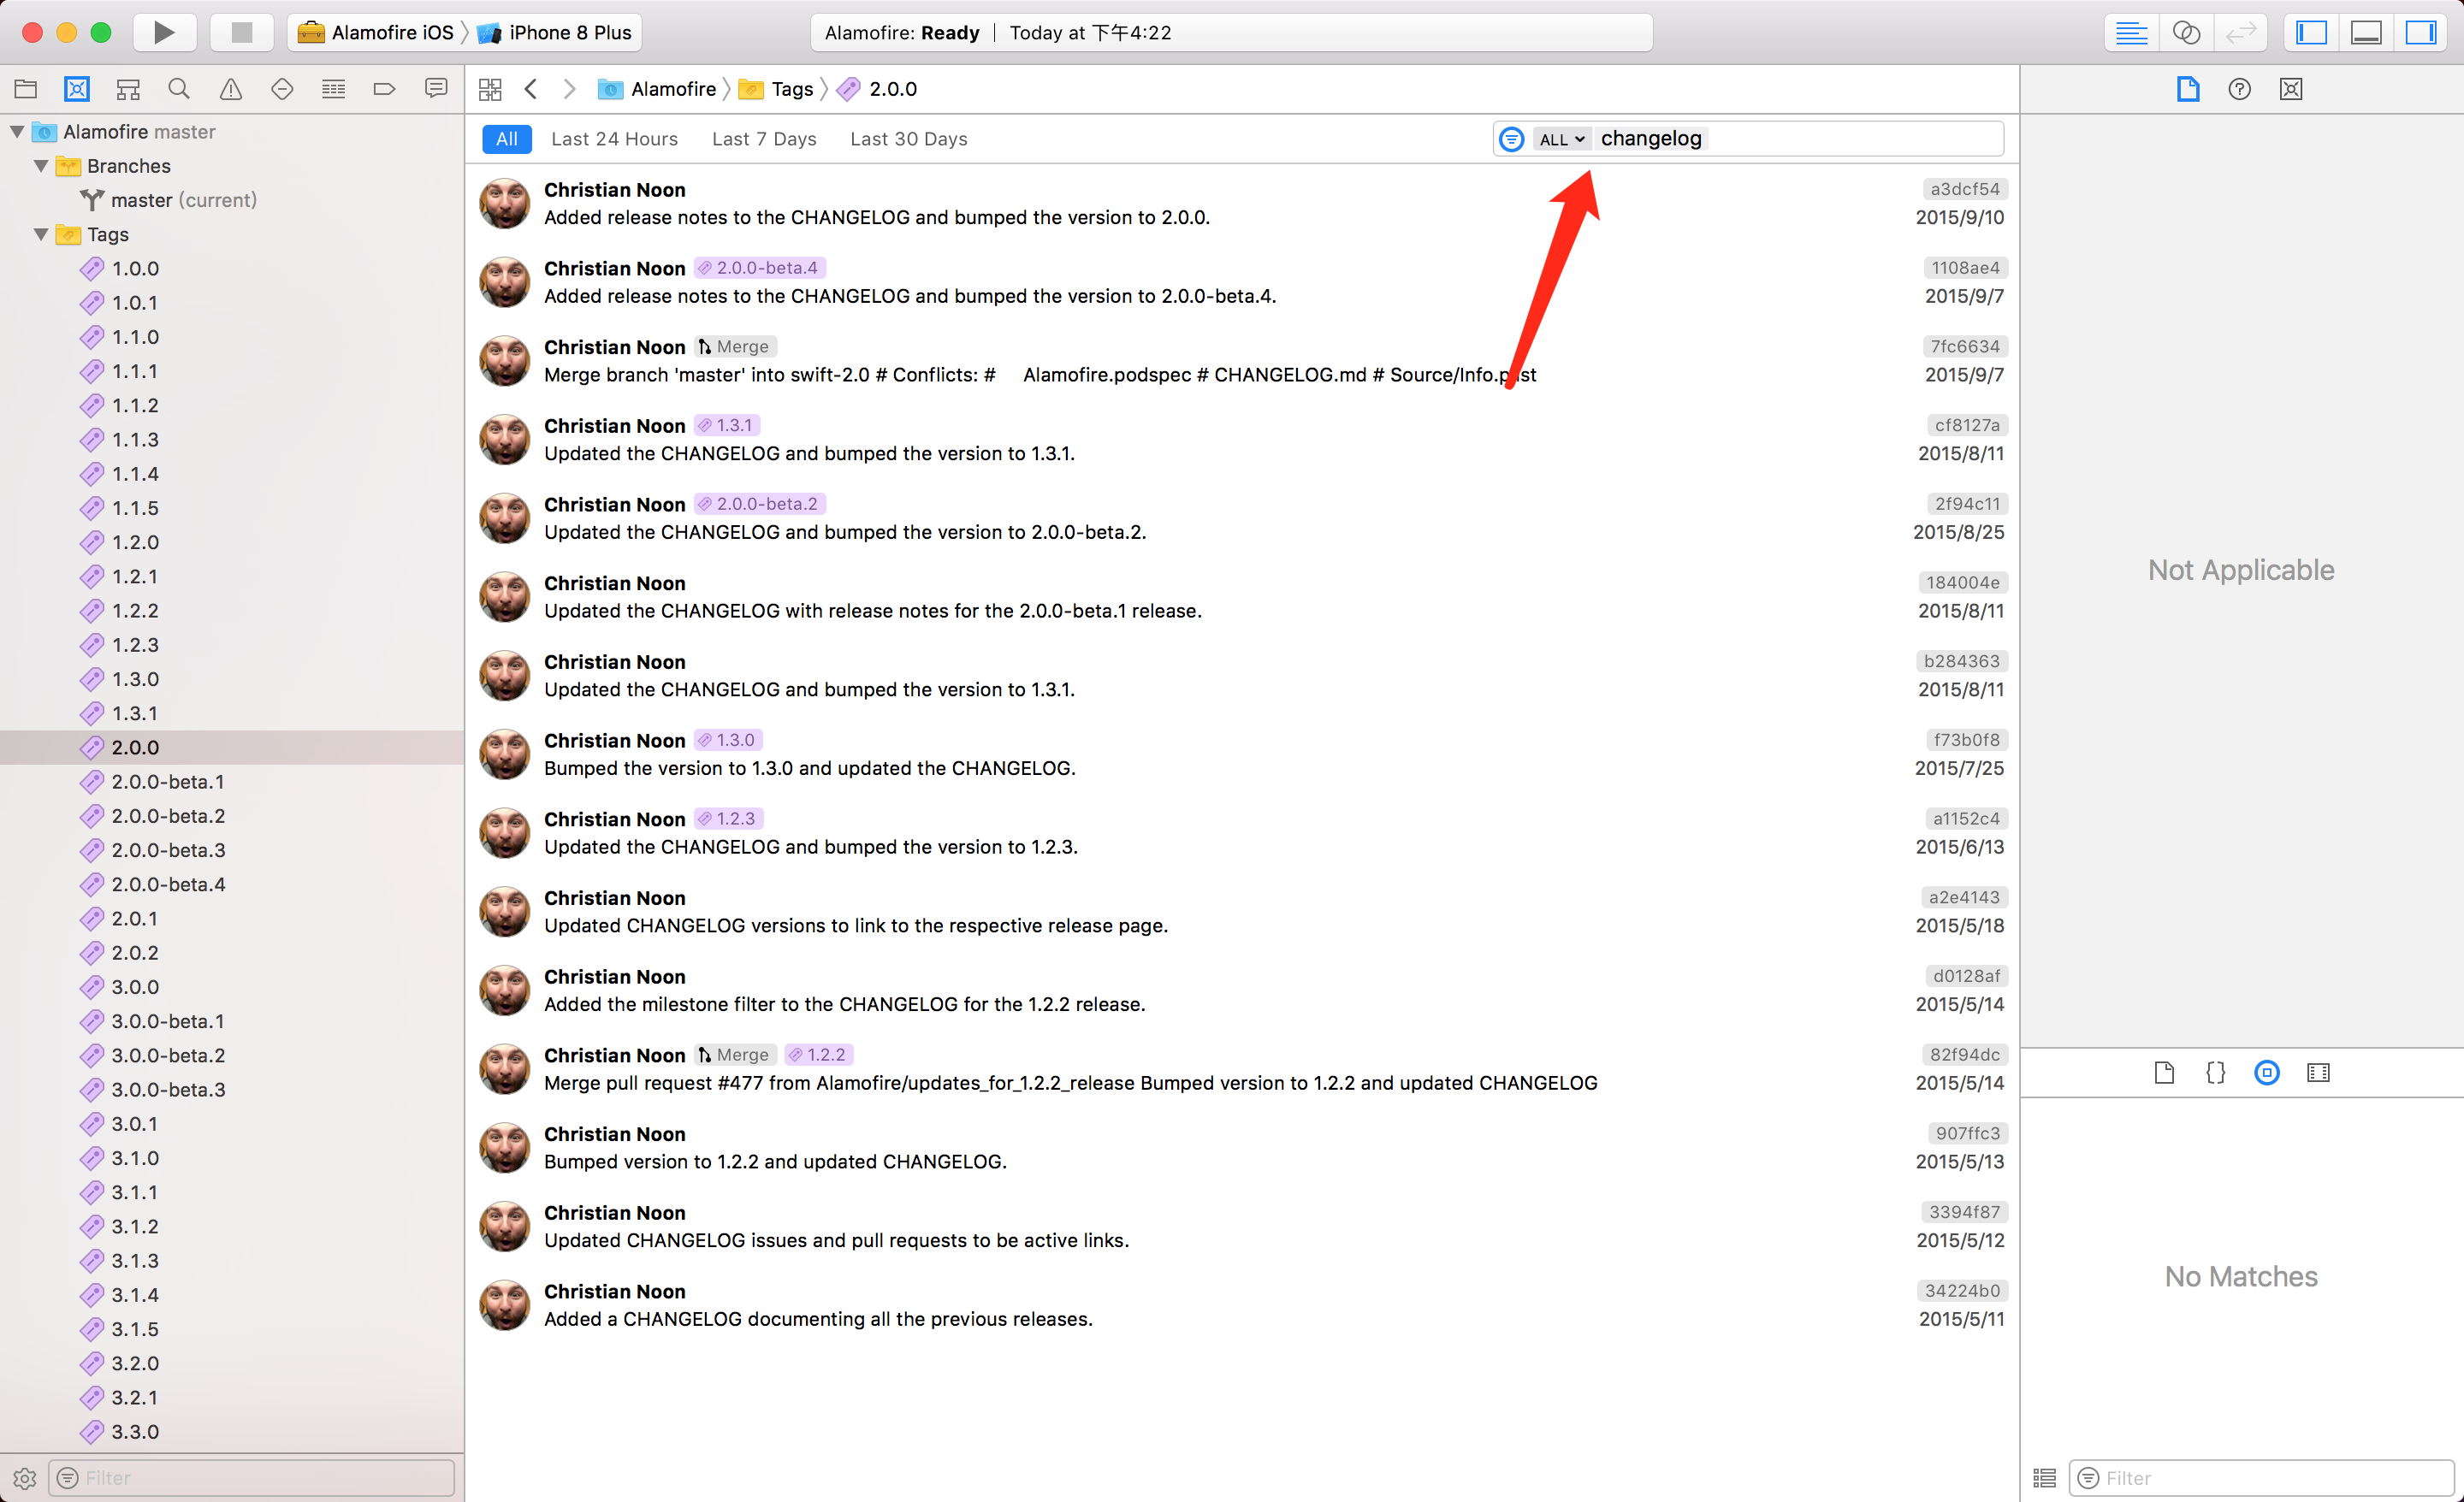Toggle the left navigator panel
Screen dimensions: 2464x1502
click(x=2312, y=32)
